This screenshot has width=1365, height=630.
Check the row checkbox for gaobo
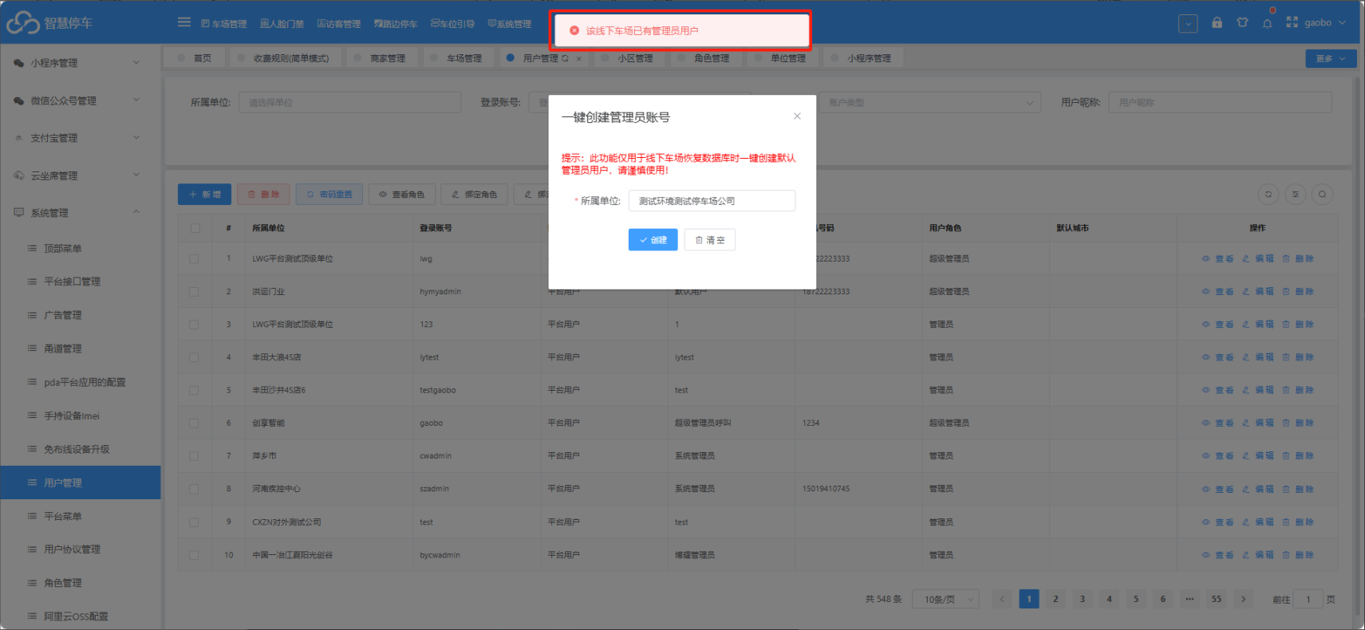click(x=194, y=423)
